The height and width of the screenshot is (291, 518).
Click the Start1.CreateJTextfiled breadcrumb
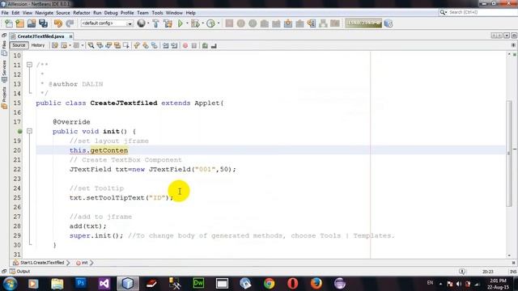pyautogui.click(x=39, y=263)
